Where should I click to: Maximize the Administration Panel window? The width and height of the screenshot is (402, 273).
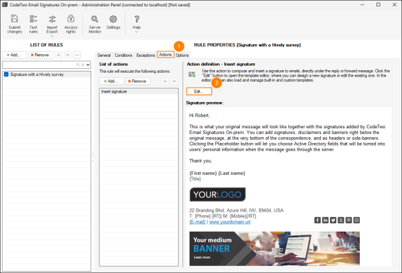378,4
